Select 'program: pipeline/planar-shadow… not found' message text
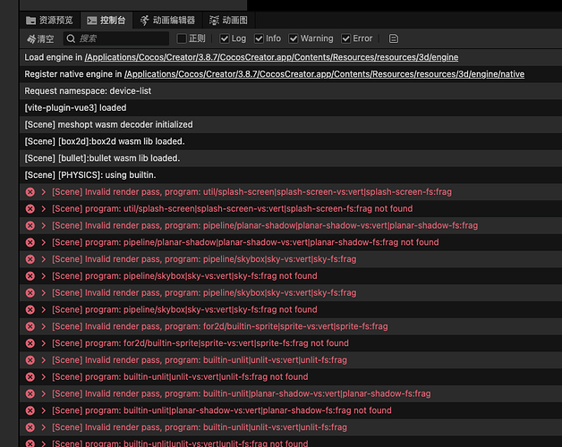Image resolution: width=562 pixels, height=447 pixels. 245,242
